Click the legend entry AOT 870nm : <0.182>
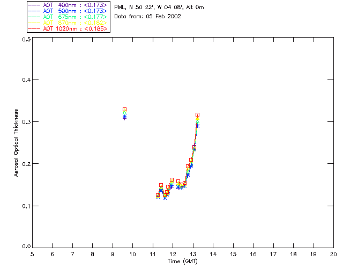 click(x=68, y=23)
